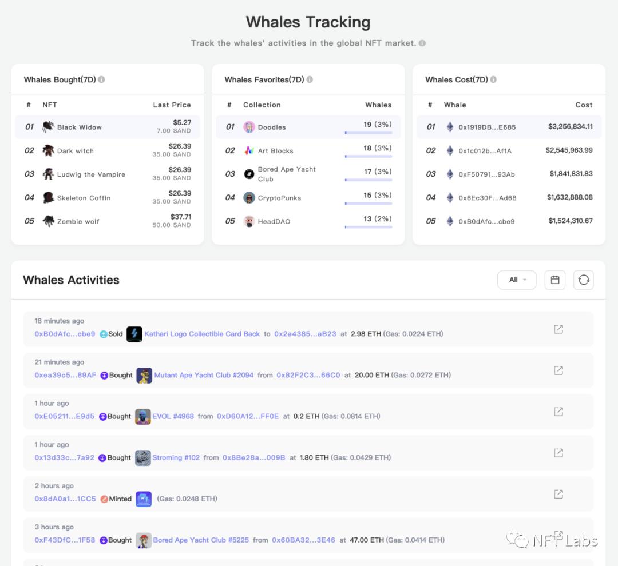The width and height of the screenshot is (618, 566).
Task: Open wallet address 0xF43DfC...1F58
Action: [x=65, y=540]
